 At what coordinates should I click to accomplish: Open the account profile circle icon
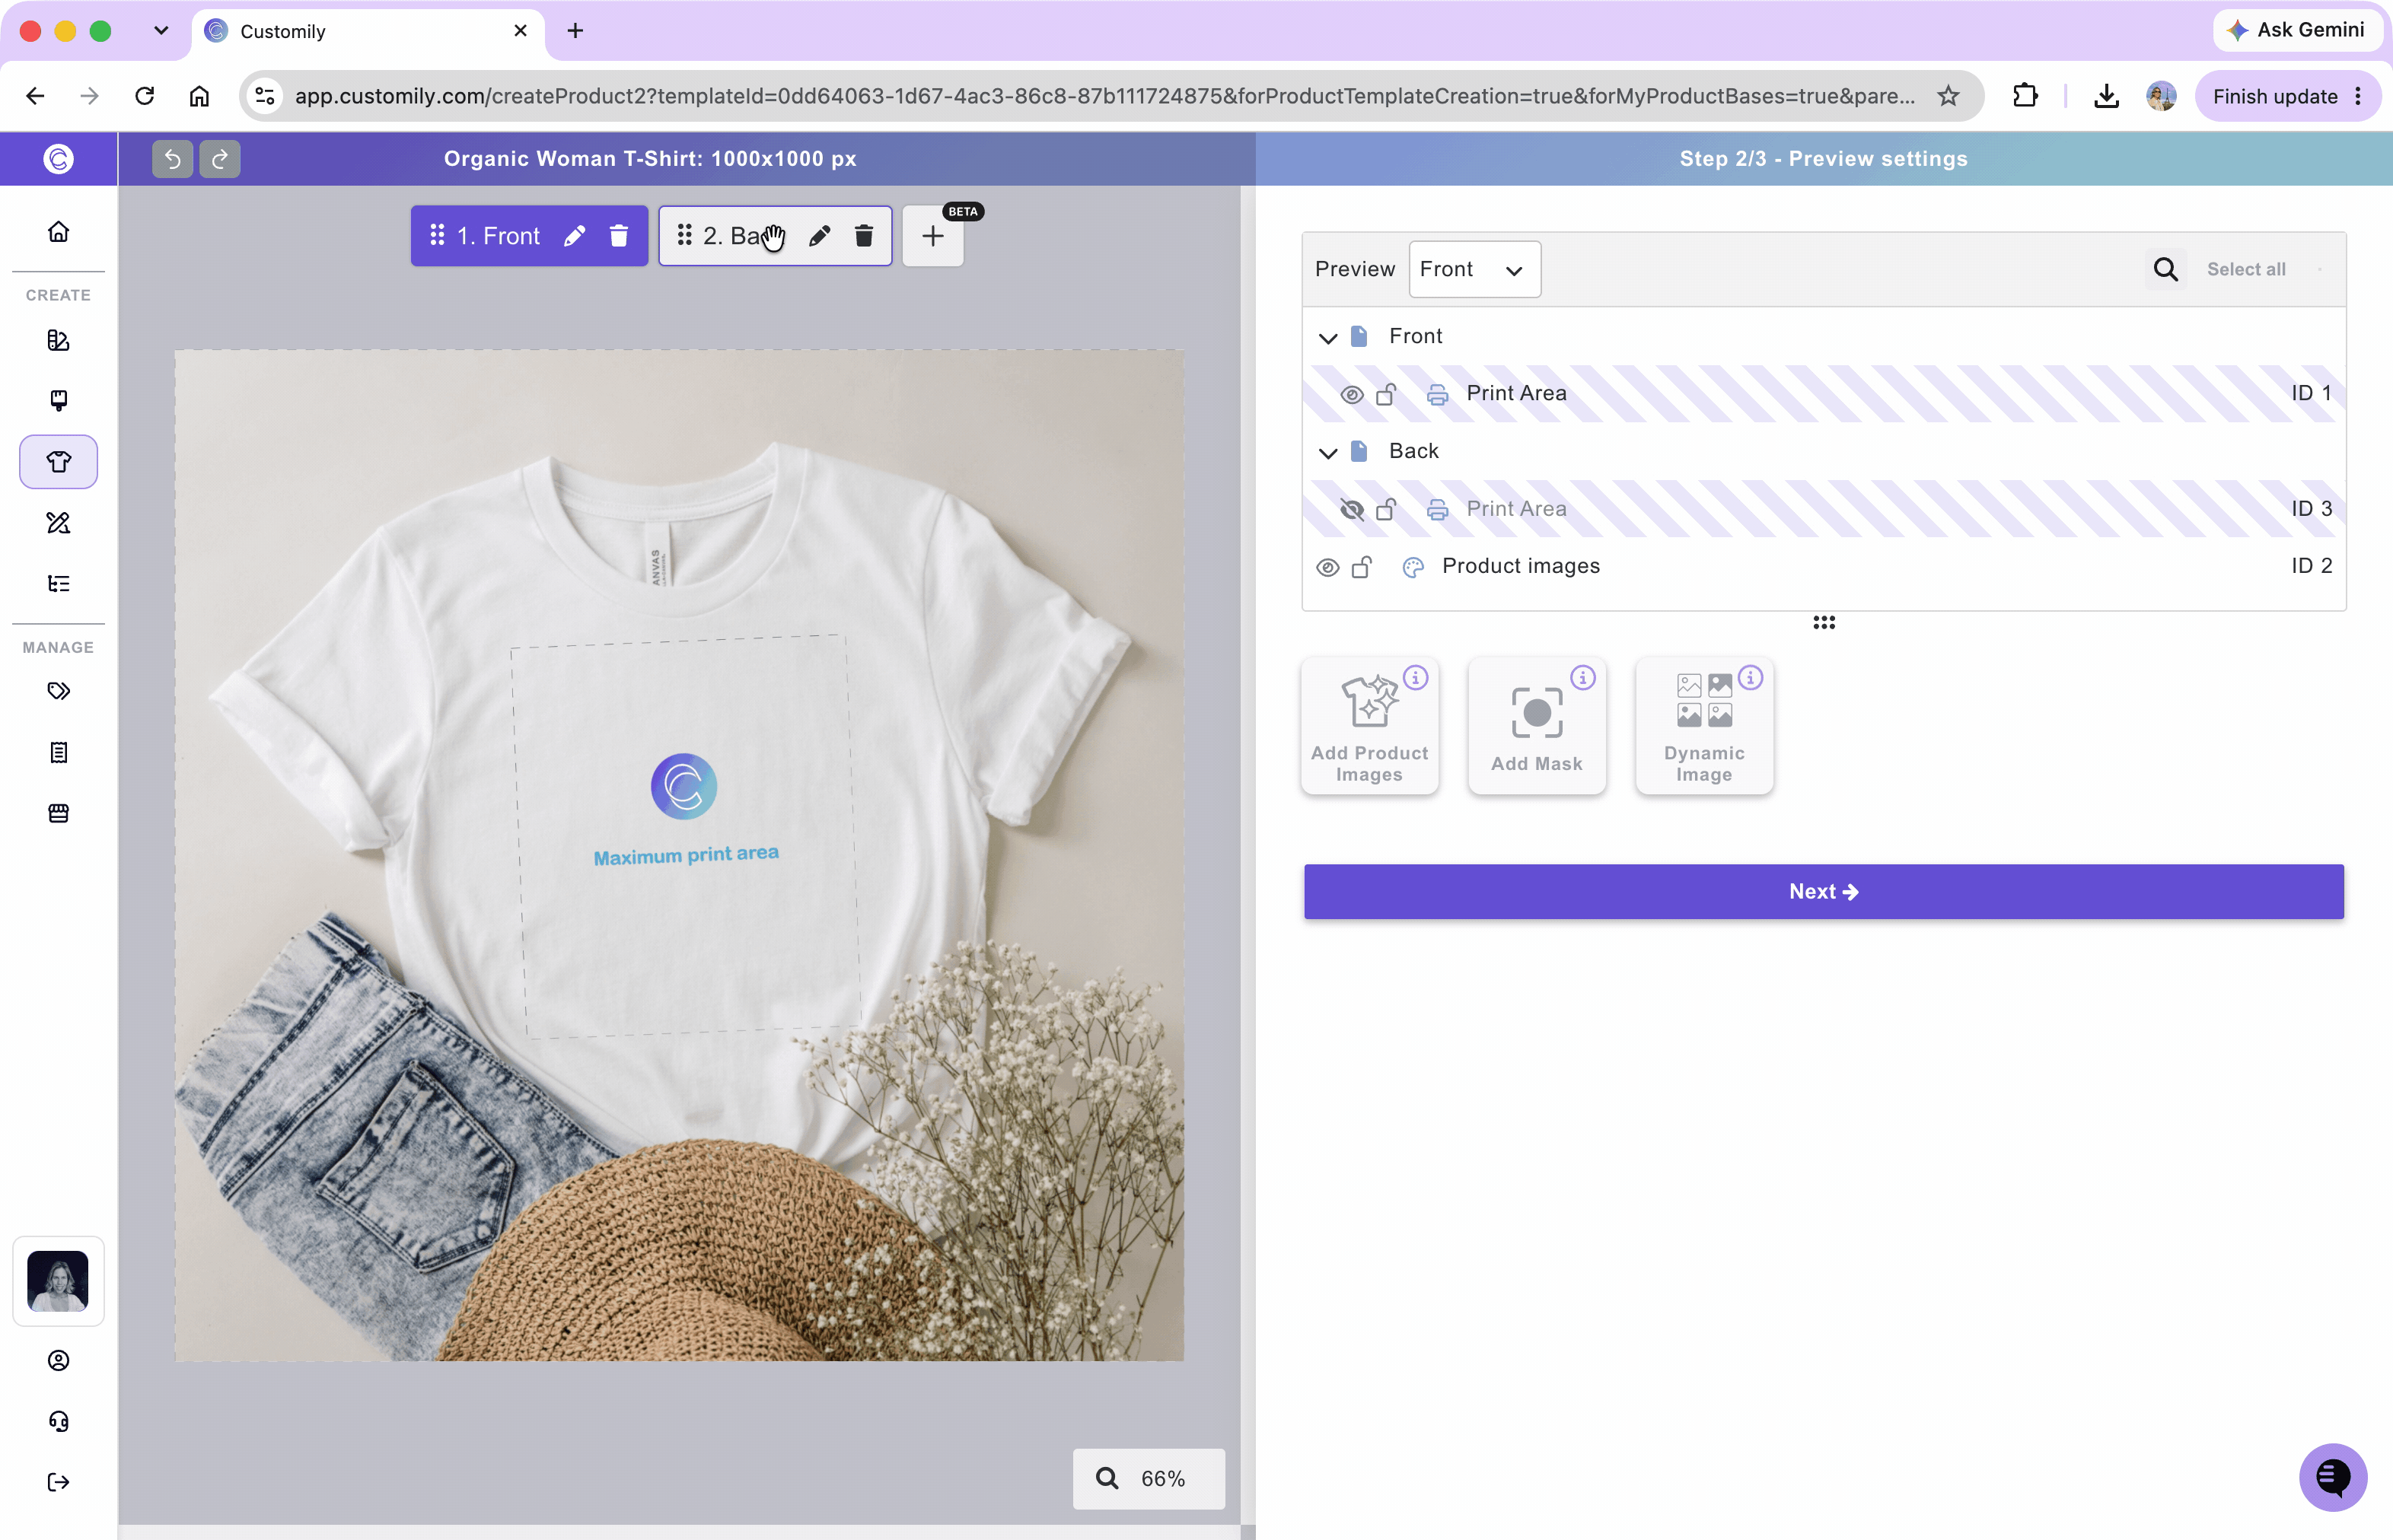point(59,1360)
